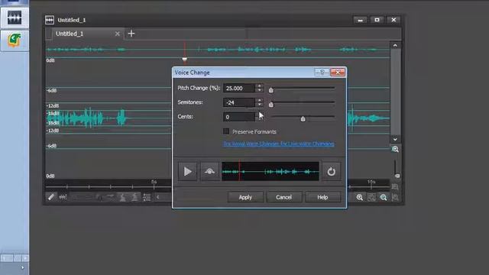489x275 pixels.
Task: Maximize the Untitled_1 window
Action: pyautogui.click(x=377, y=20)
